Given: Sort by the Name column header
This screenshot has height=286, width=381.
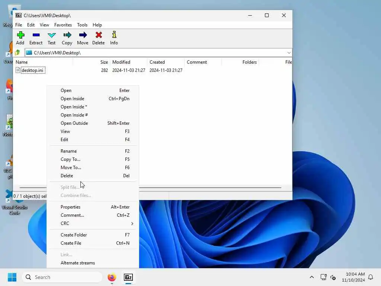Looking at the screenshot, I should click(x=44, y=62).
